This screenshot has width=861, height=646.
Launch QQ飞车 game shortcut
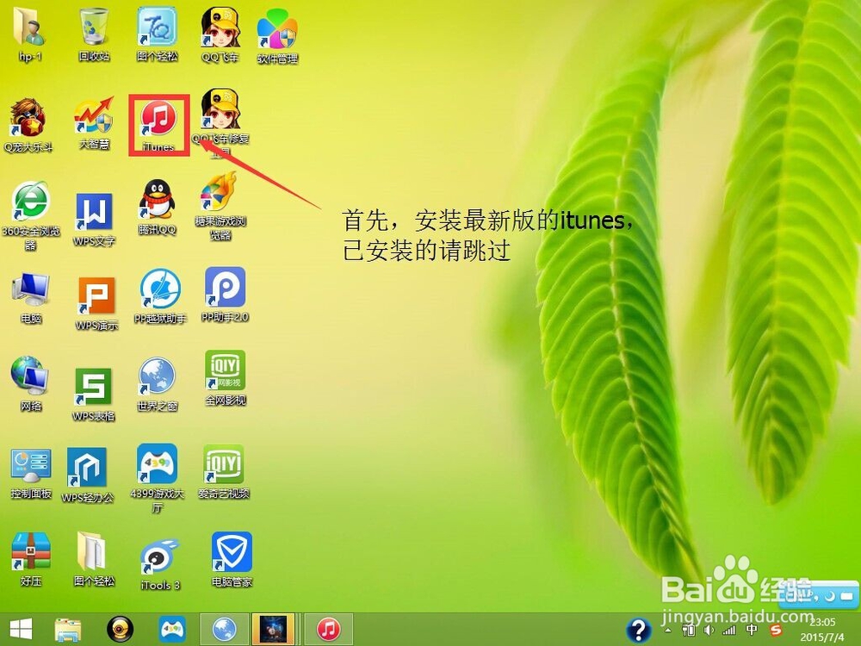[x=220, y=34]
